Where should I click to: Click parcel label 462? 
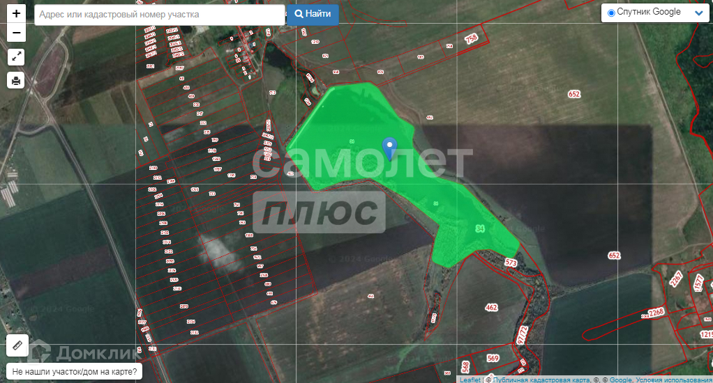[x=492, y=307]
